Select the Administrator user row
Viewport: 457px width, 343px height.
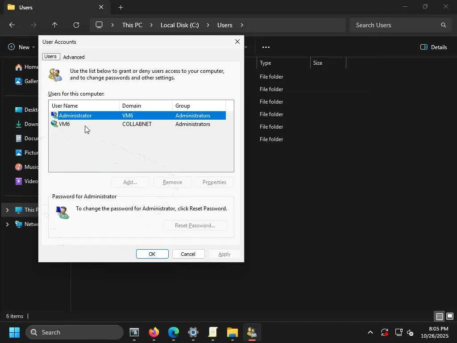[x=138, y=116]
